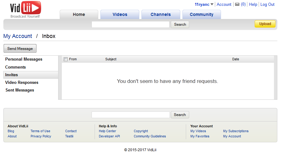Viewport: 281px width, 153px height.
Task: Click the VidLii logo
Action: click(25, 9)
